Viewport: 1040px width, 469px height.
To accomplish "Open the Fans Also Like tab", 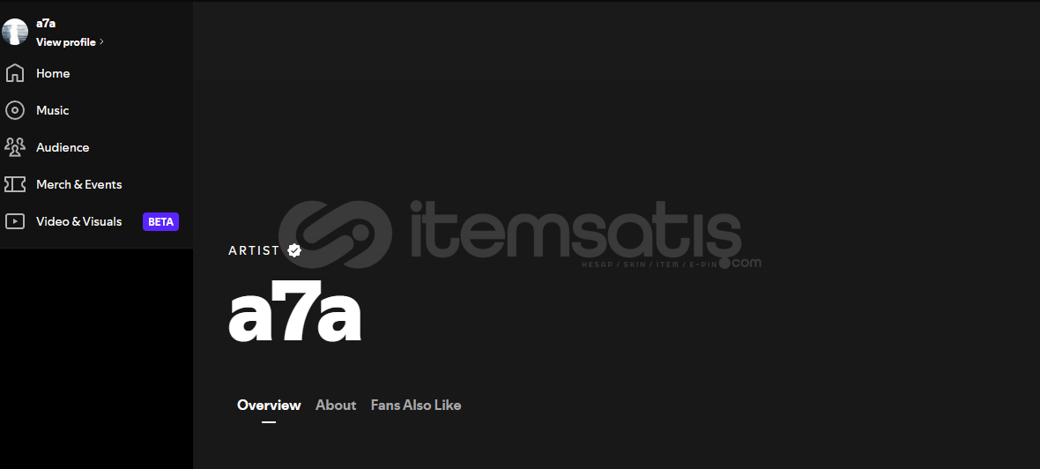I will click(416, 405).
